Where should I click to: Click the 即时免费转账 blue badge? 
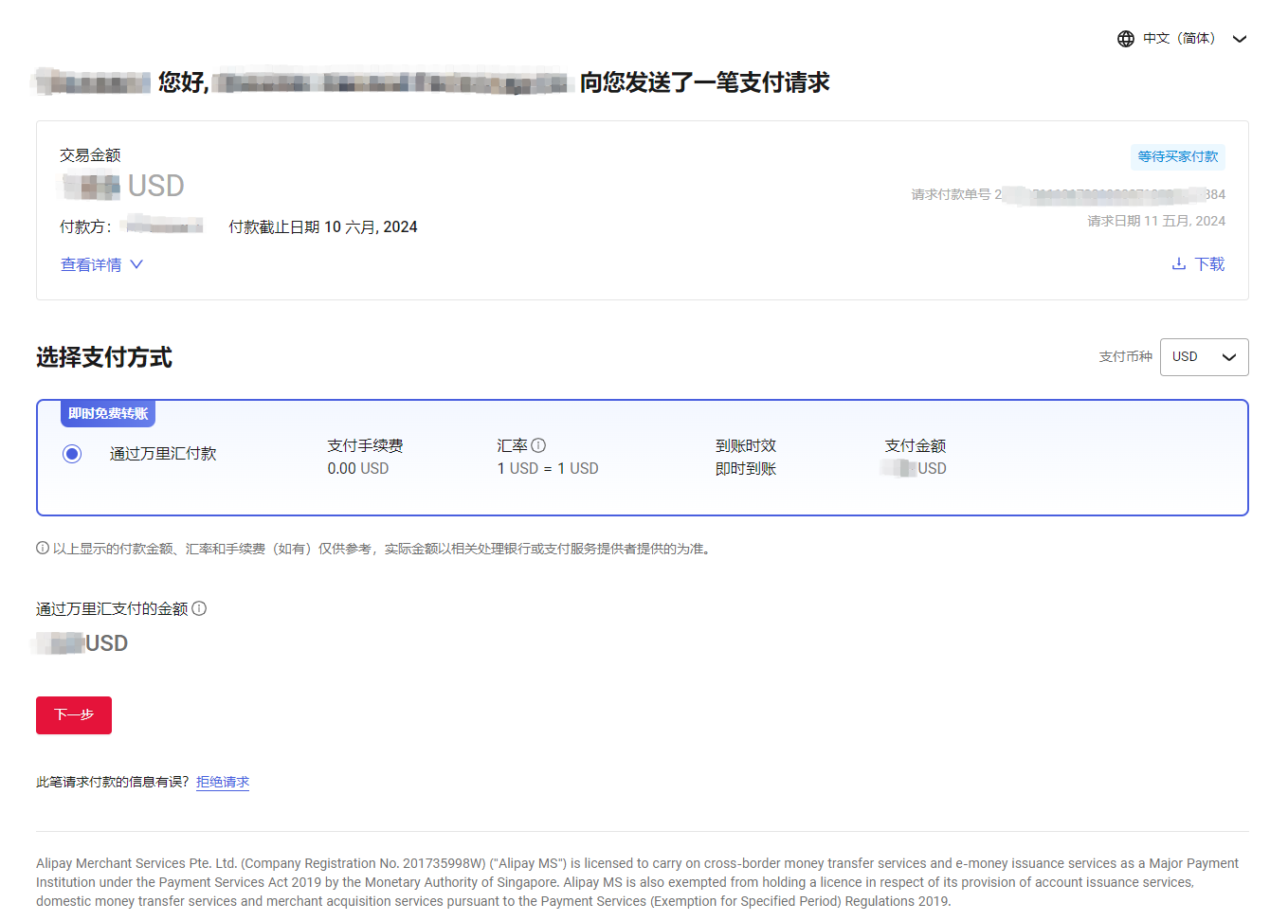[x=107, y=413]
